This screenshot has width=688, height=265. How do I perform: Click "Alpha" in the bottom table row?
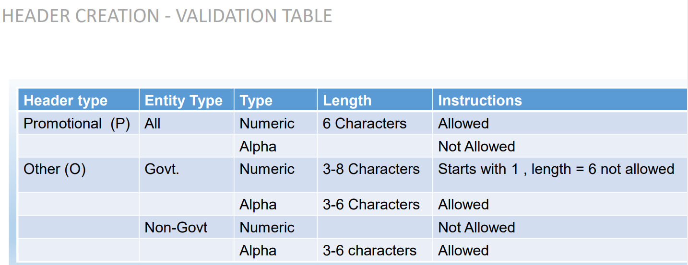258,251
